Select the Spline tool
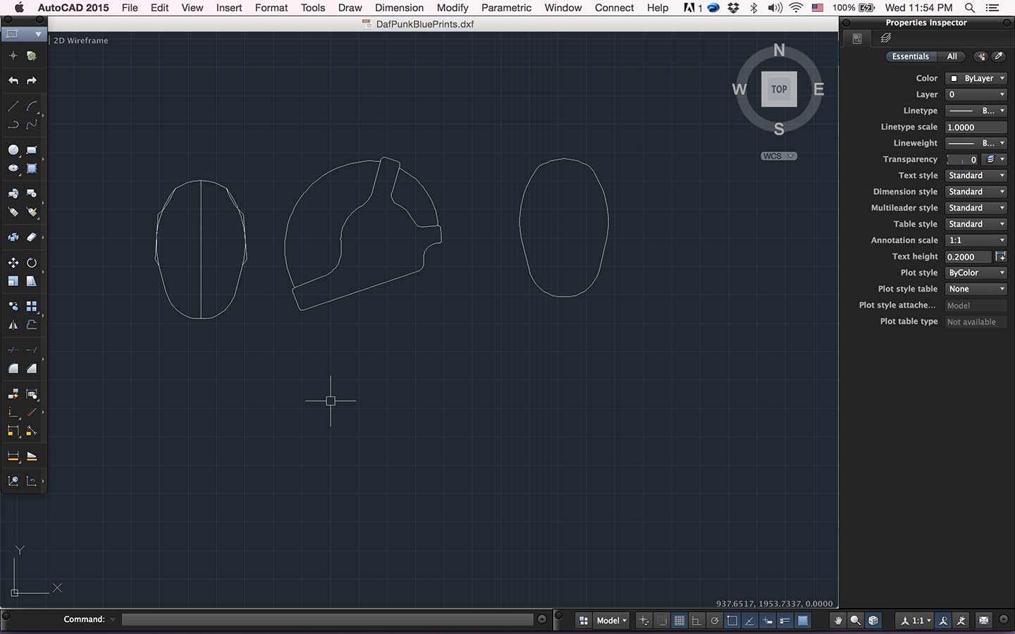The height and width of the screenshot is (634, 1015). click(x=32, y=125)
